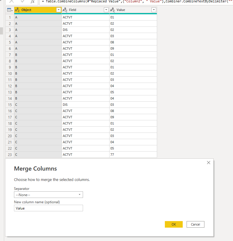Image resolution: width=233 pixels, height=241 pixels.
Task: Click DIS cell in row 15
Action: click(x=85, y=105)
